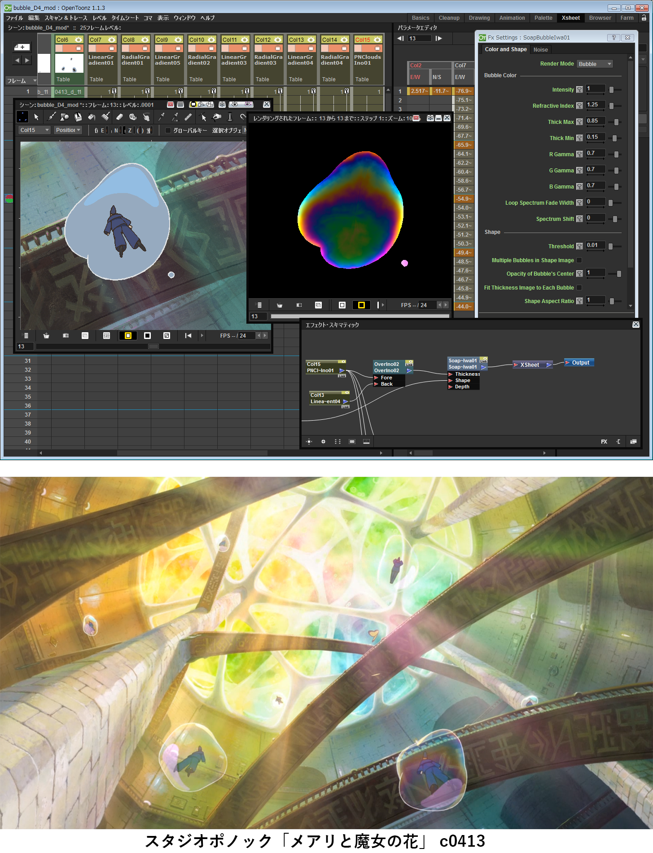This screenshot has height=853, width=653.
Task: Pick the Brush tool
Action: pos(52,117)
